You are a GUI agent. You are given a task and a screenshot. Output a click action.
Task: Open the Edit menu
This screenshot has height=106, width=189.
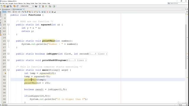click(x=3, y=3)
